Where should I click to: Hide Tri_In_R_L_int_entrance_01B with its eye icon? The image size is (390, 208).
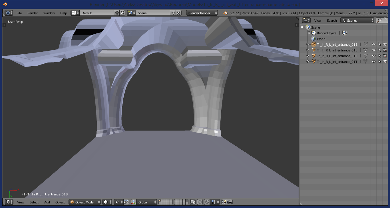[373, 44]
